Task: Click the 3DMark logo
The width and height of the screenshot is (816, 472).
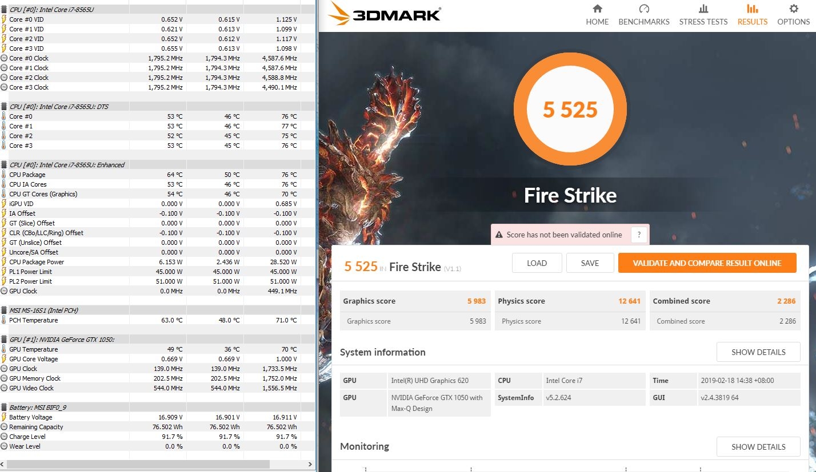Action: [x=384, y=14]
